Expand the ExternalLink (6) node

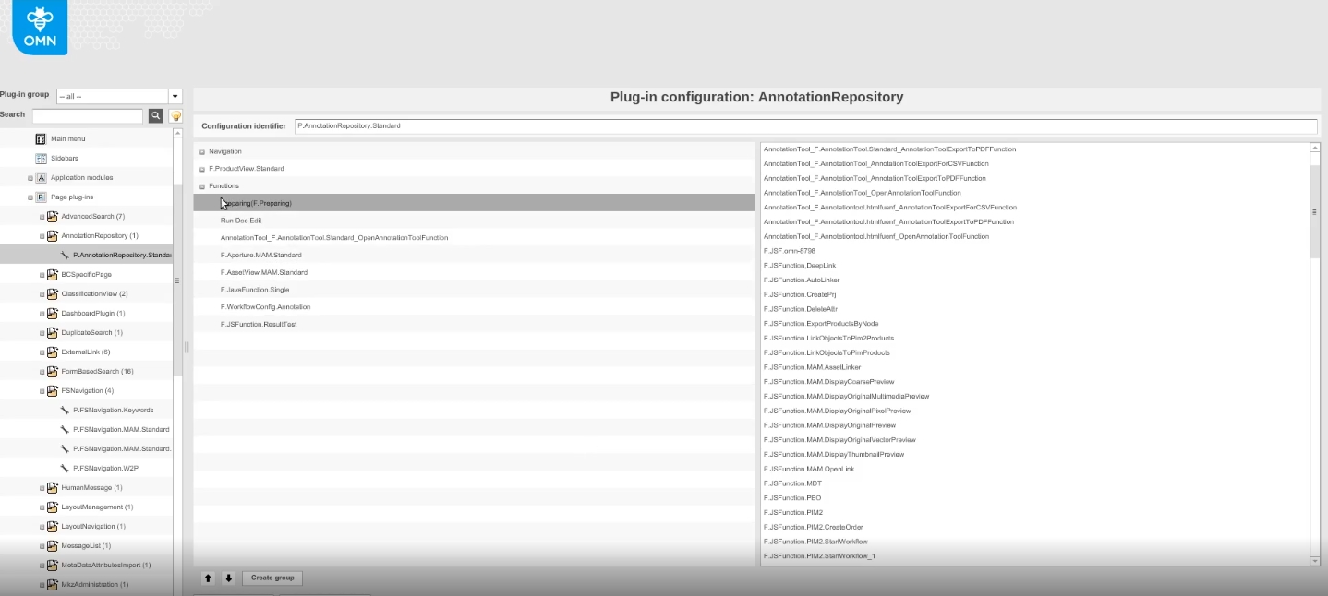click(x=42, y=352)
